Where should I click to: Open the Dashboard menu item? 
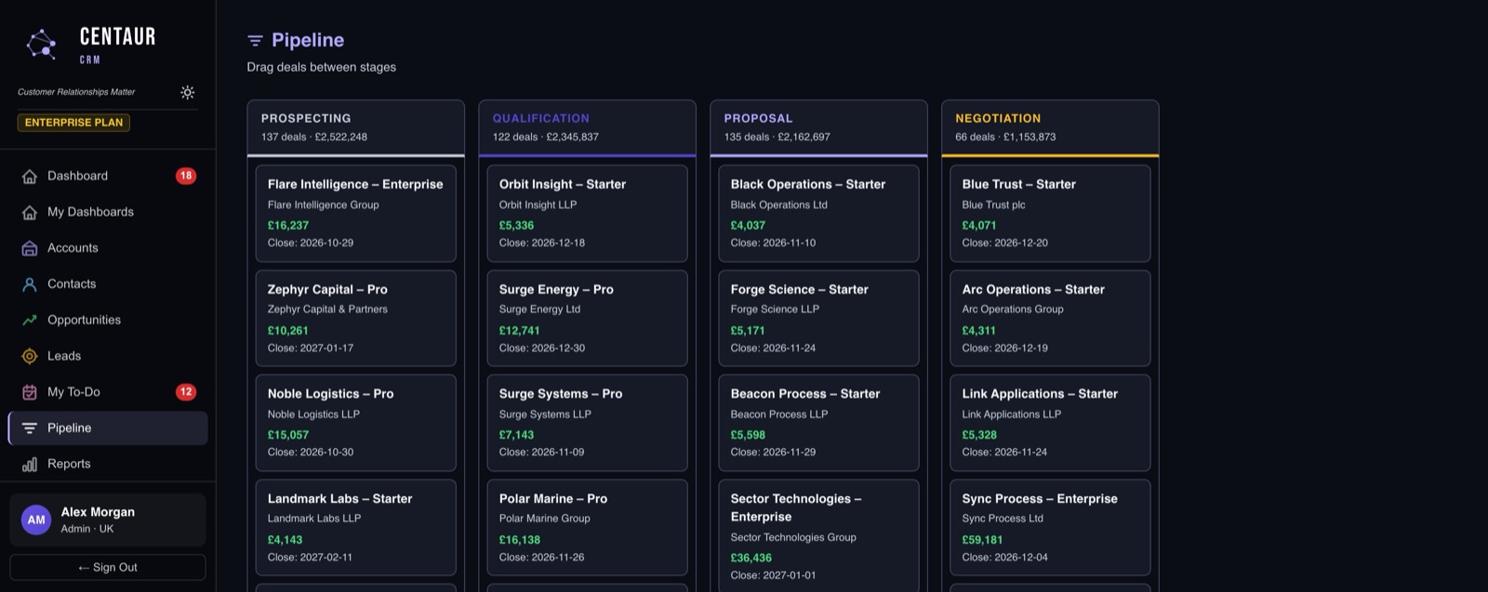[x=108, y=176]
